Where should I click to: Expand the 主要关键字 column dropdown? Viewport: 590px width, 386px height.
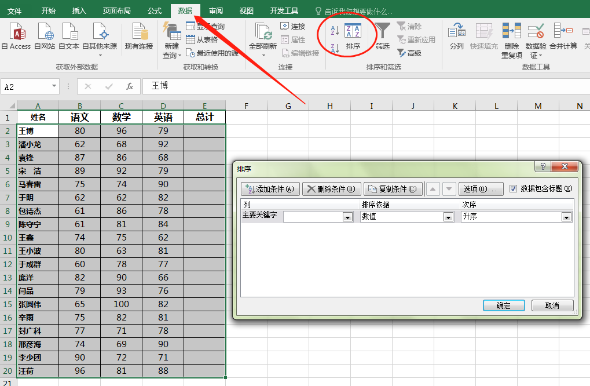[x=347, y=217]
